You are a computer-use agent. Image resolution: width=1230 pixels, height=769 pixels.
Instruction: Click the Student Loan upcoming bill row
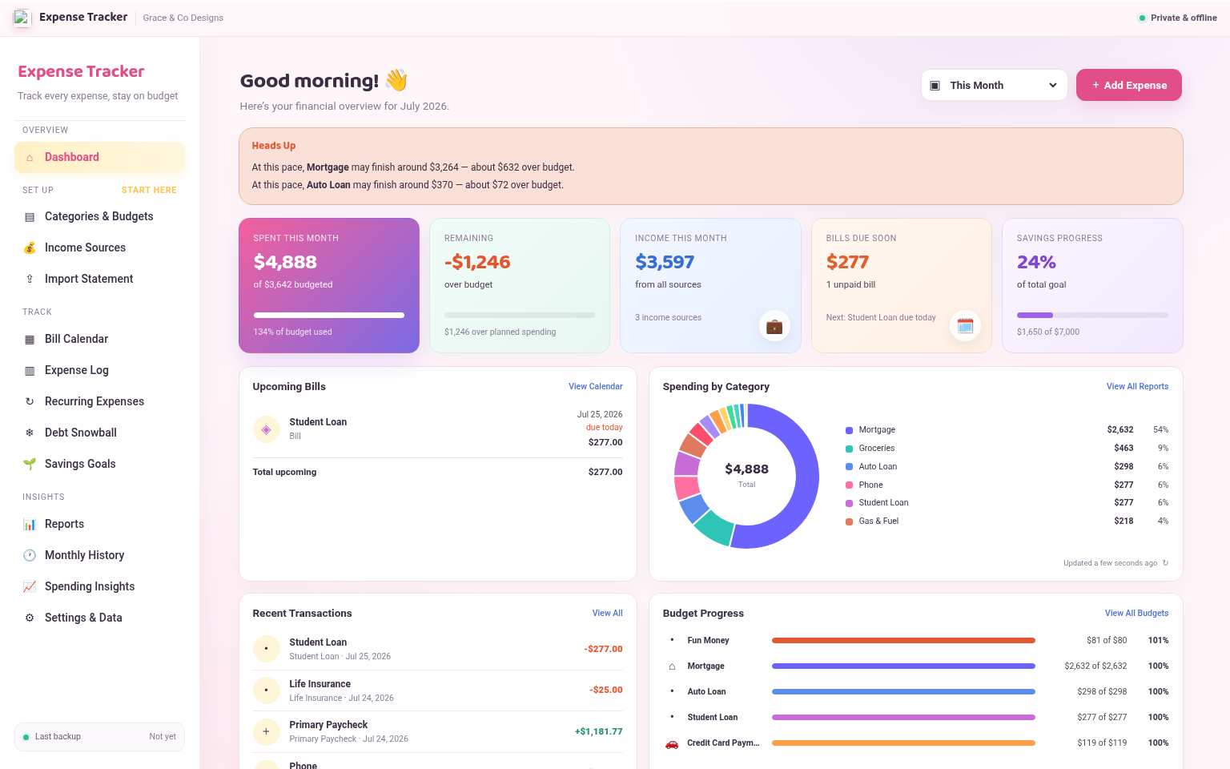pos(438,429)
